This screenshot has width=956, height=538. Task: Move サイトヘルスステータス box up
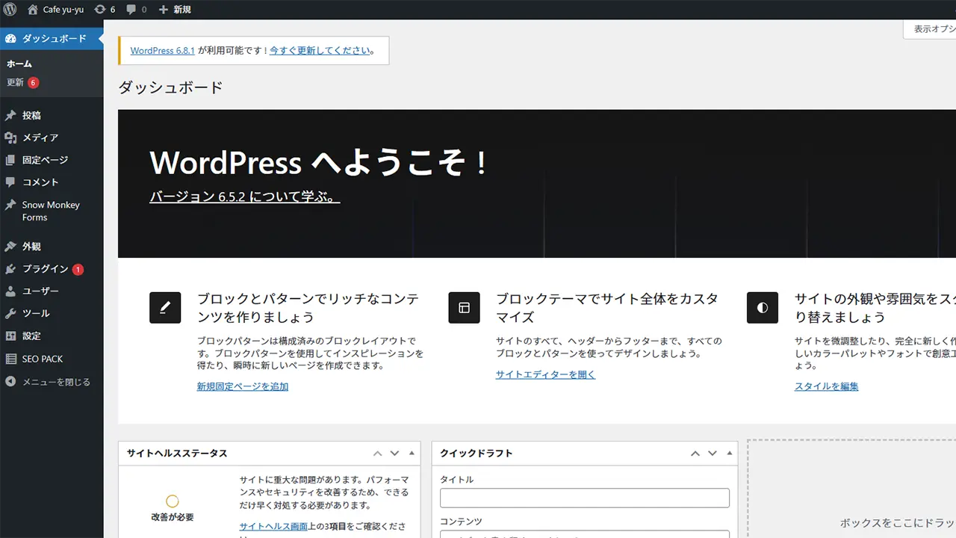[x=377, y=454]
